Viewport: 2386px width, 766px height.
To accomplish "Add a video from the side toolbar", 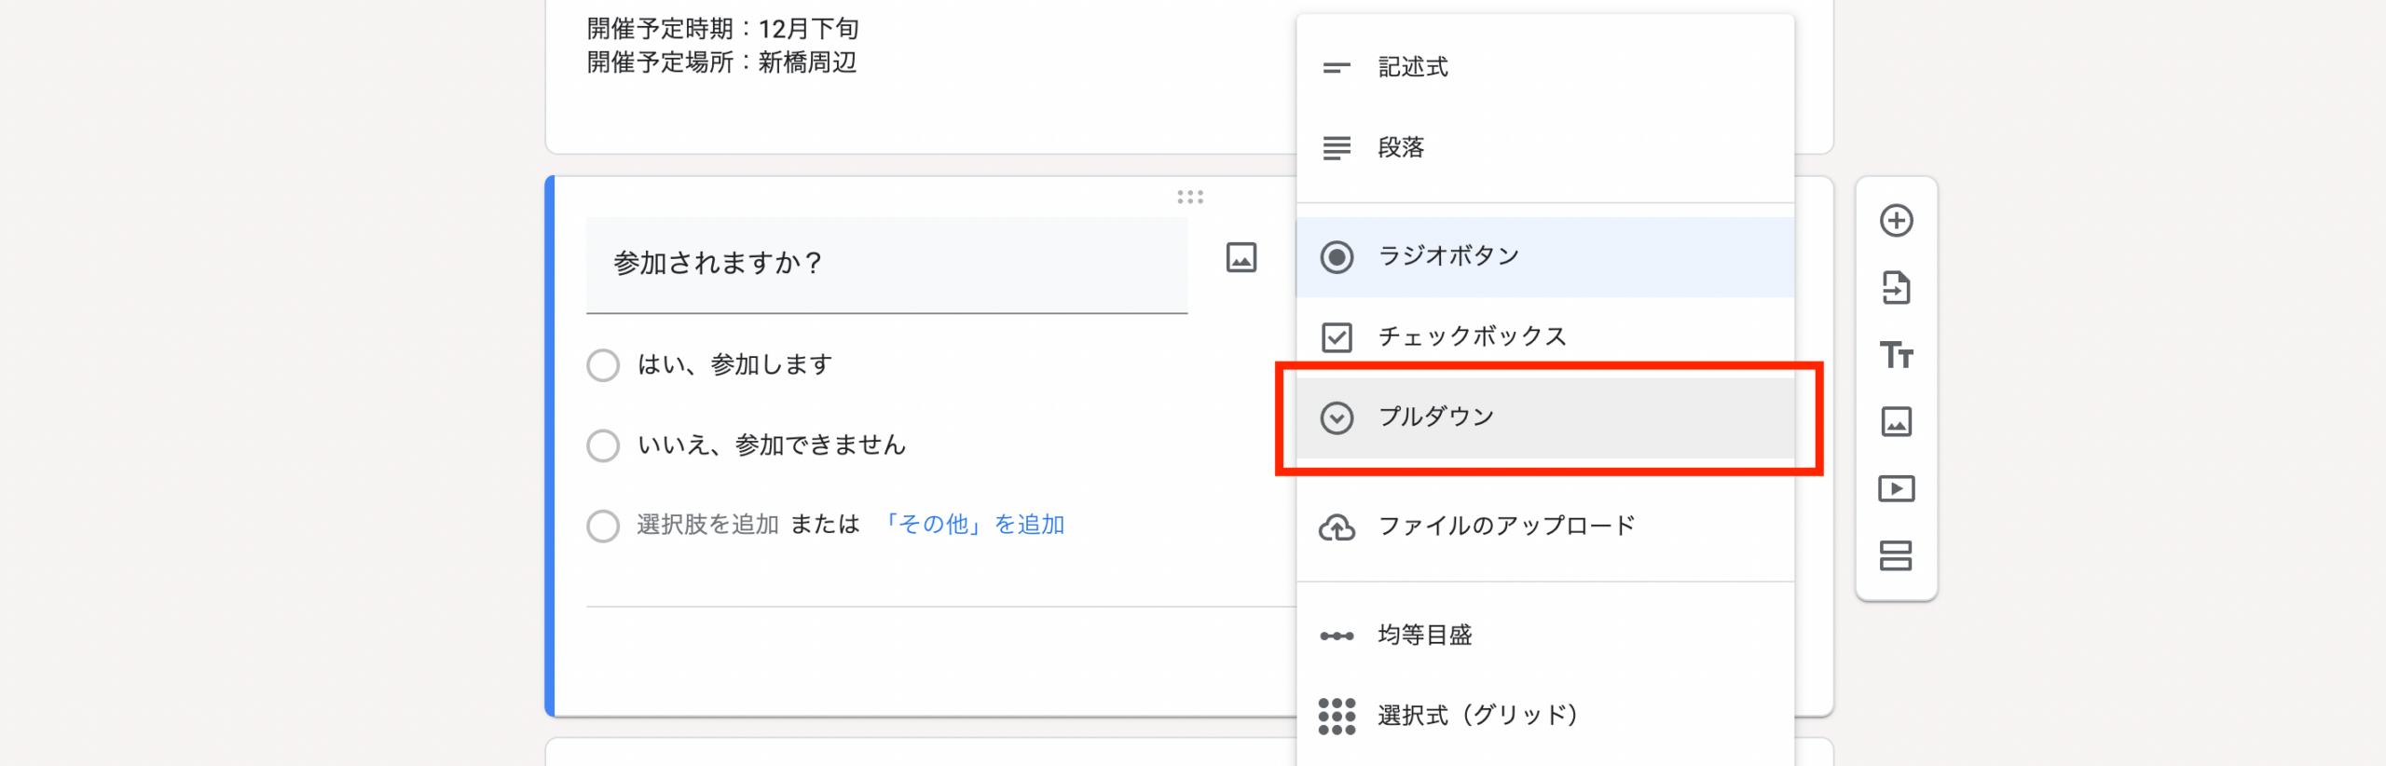I will click(x=1896, y=489).
